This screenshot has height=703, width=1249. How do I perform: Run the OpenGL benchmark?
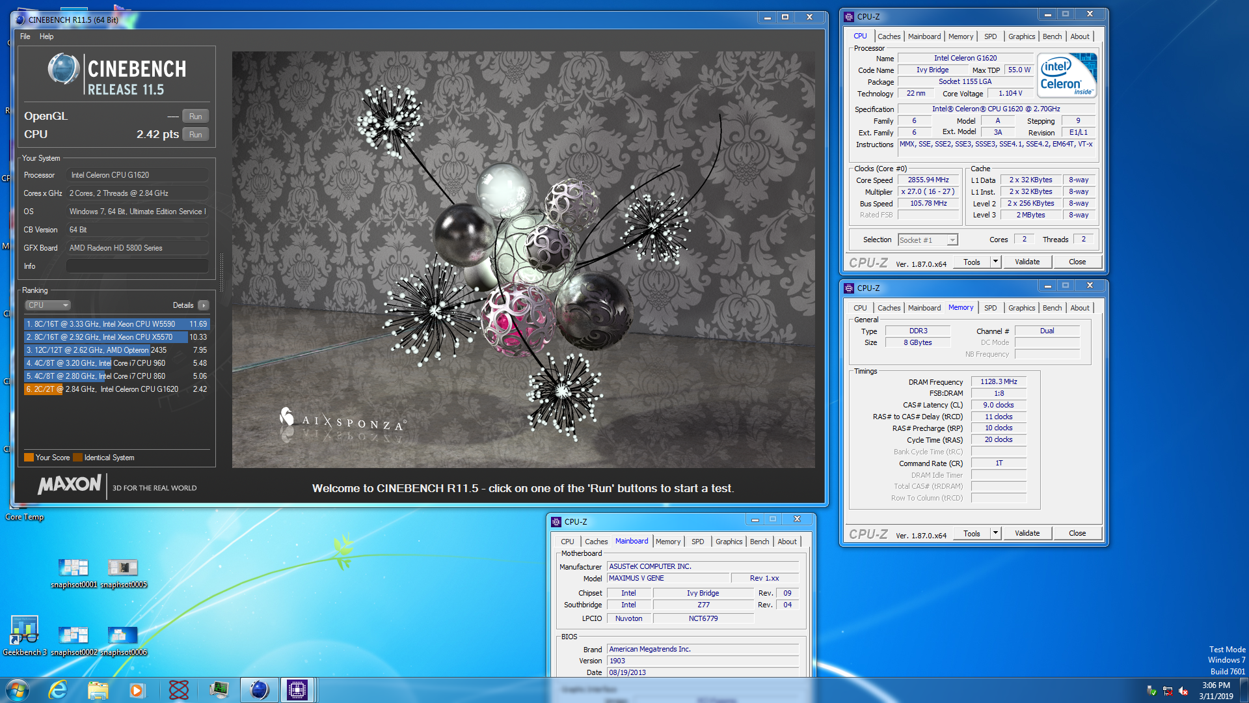click(x=195, y=117)
